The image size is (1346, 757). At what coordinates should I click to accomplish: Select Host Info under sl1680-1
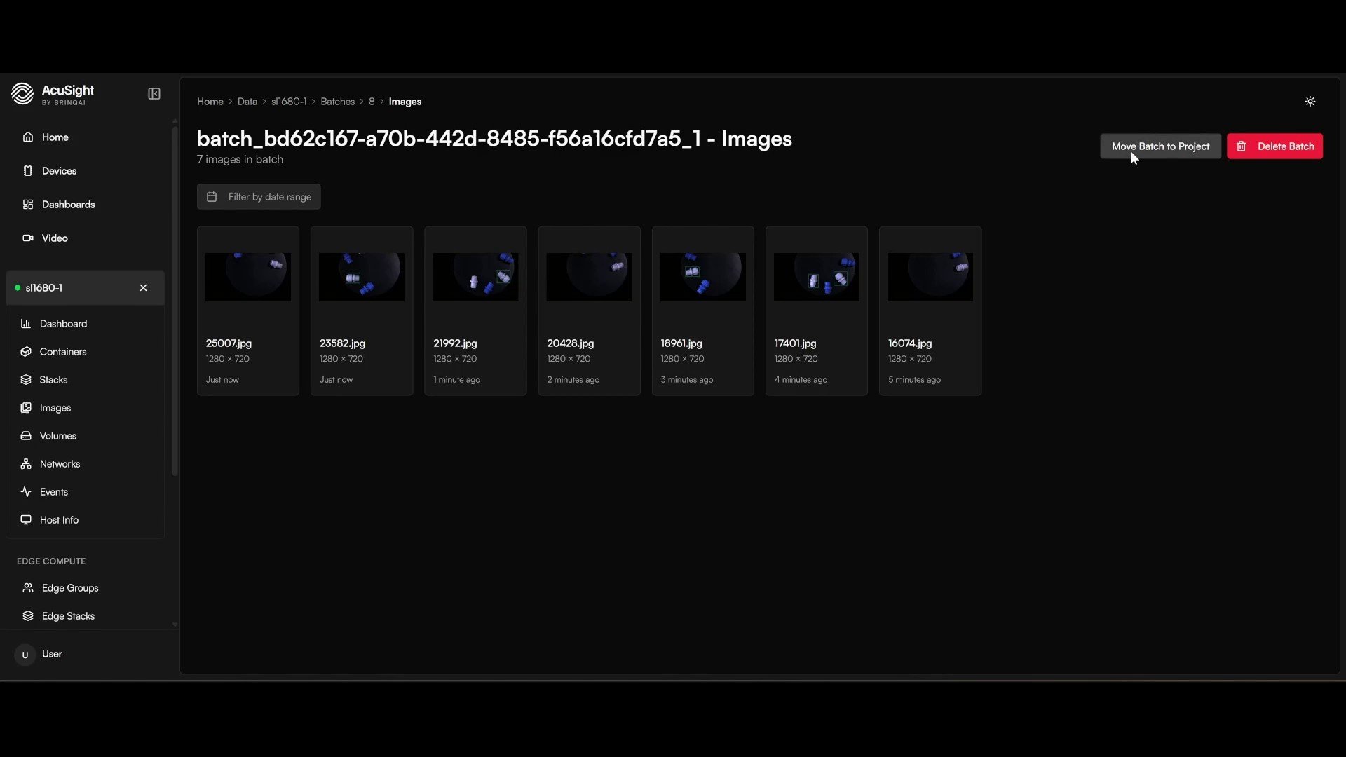(x=86, y=520)
